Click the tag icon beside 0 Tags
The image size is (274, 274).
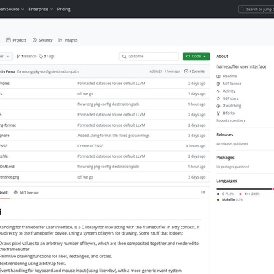[41, 56]
